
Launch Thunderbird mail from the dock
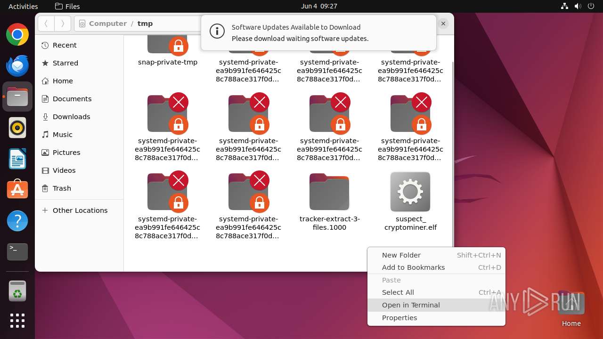[17, 65]
